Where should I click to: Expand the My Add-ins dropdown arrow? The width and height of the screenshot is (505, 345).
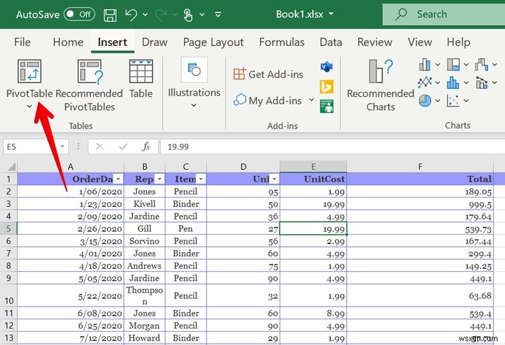pyautogui.click(x=311, y=99)
